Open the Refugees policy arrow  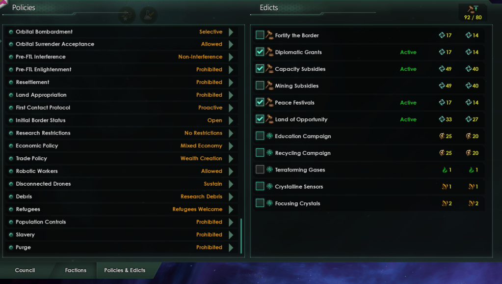231,209
